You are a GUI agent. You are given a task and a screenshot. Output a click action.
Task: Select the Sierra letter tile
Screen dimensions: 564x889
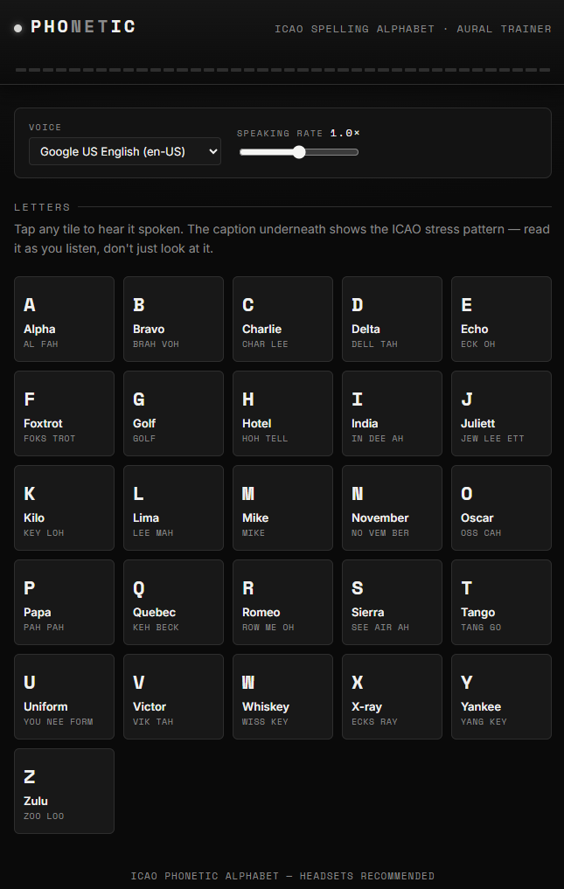point(392,602)
